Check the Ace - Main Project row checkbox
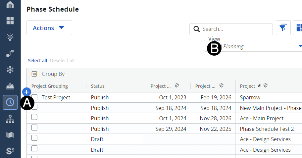 (34, 117)
